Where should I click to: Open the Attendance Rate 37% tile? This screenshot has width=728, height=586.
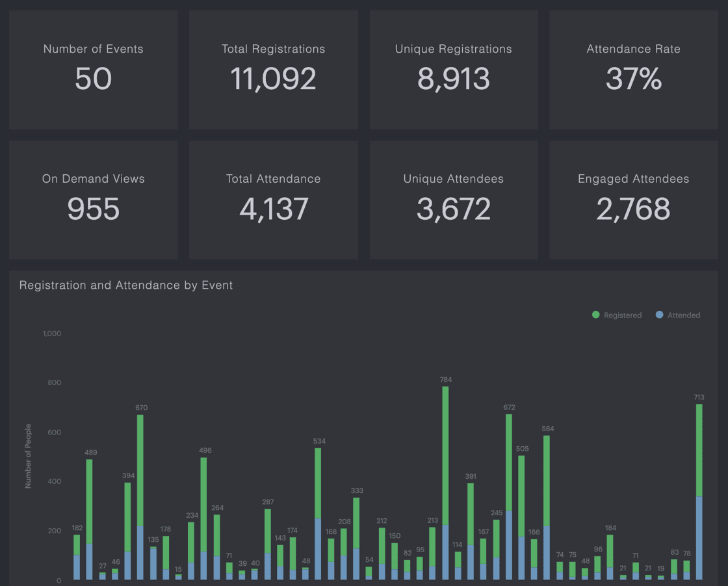click(x=633, y=70)
